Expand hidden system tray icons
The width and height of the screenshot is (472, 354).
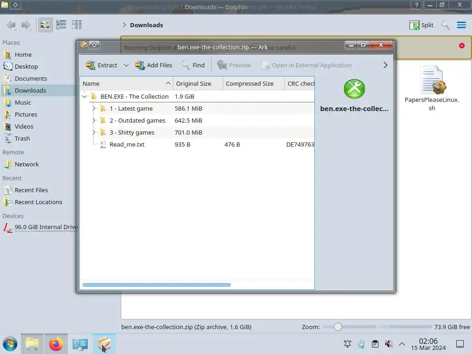[402, 344]
